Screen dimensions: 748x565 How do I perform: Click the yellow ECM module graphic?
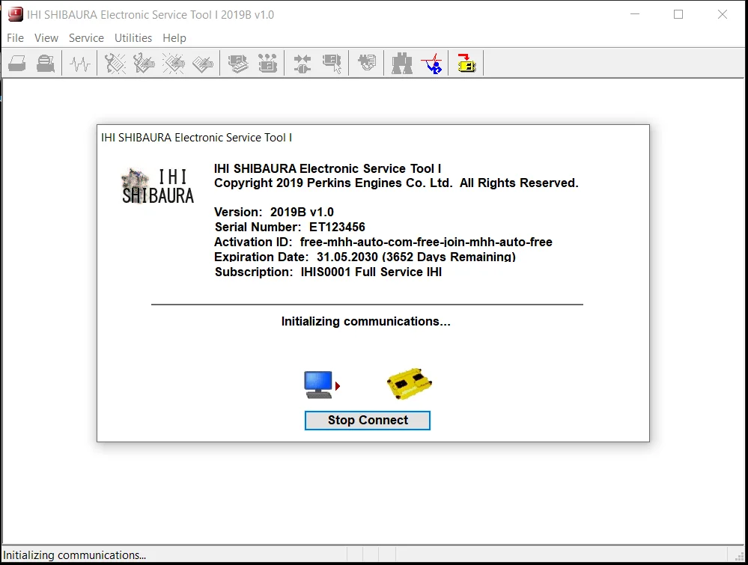(x=410, y=383)
